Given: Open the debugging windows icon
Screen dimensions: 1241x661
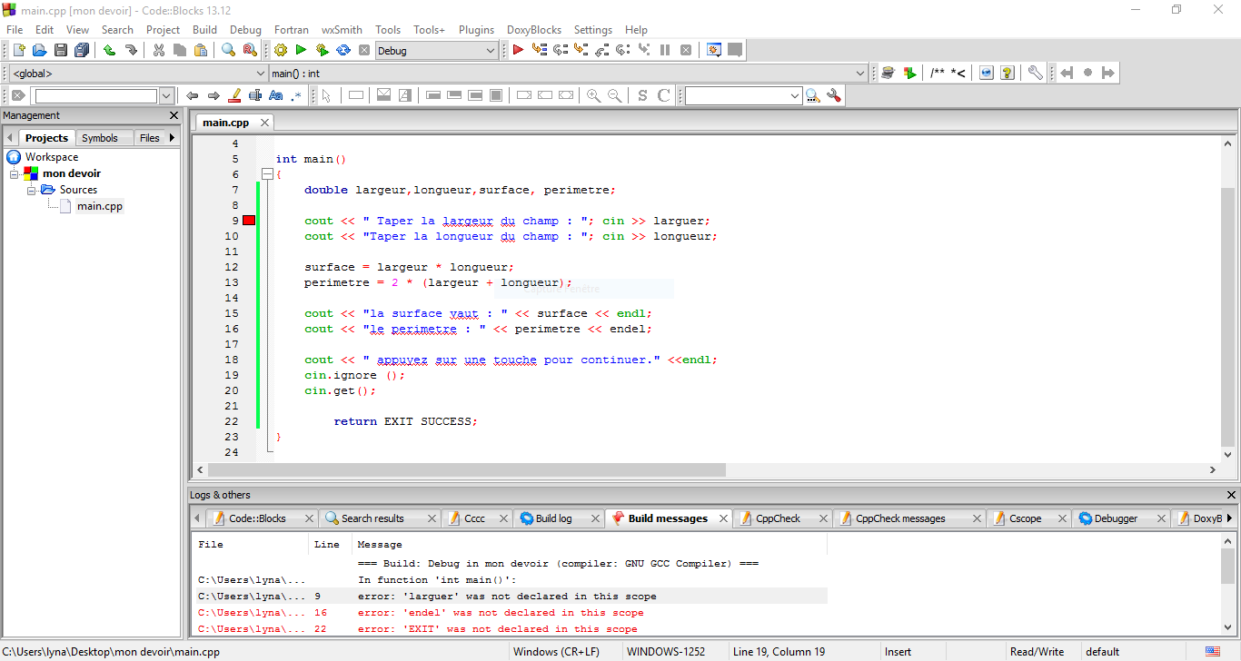Looking at the screenshot, I should (714, 51).
